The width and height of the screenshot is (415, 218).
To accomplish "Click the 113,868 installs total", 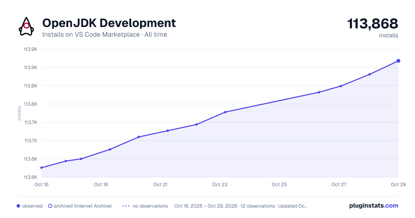I will point(373,24).
